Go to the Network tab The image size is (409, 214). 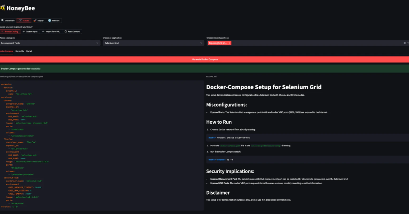[54, 20]
